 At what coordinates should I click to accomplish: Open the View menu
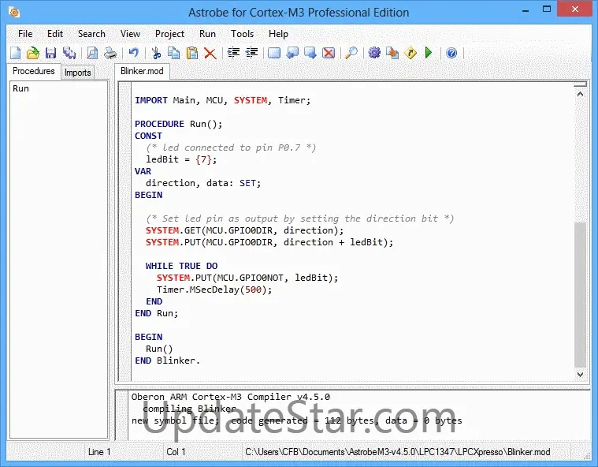pos(130,34)
